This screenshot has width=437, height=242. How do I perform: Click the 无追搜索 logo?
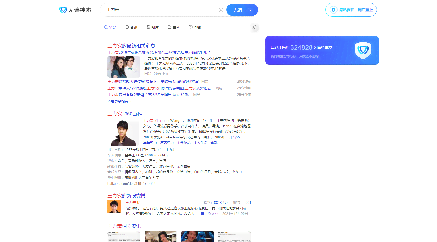(75, 10)
